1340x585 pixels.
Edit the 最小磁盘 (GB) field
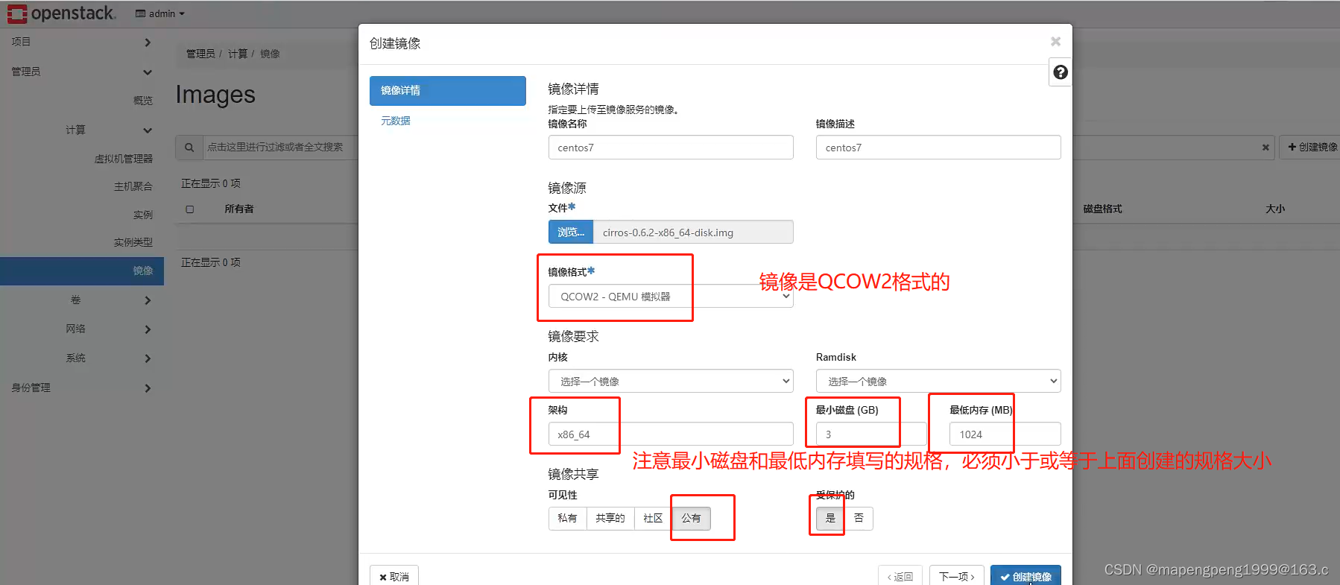tap(871, 434)
